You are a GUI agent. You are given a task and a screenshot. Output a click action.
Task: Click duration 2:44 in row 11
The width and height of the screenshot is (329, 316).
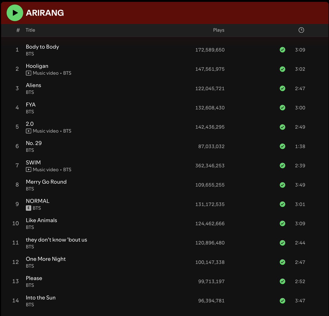300,243
